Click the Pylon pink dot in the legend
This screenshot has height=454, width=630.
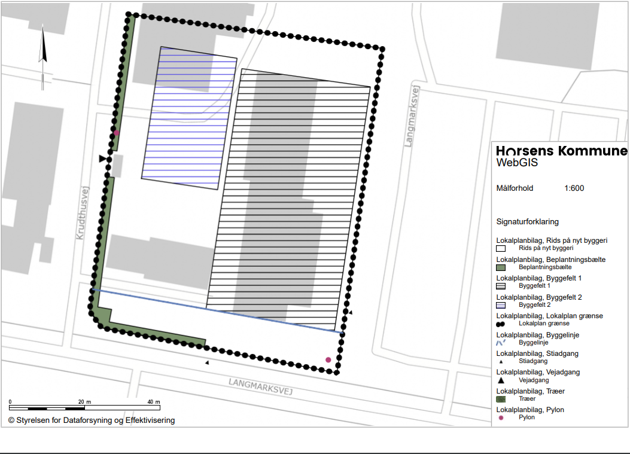[x=501, y=418]
